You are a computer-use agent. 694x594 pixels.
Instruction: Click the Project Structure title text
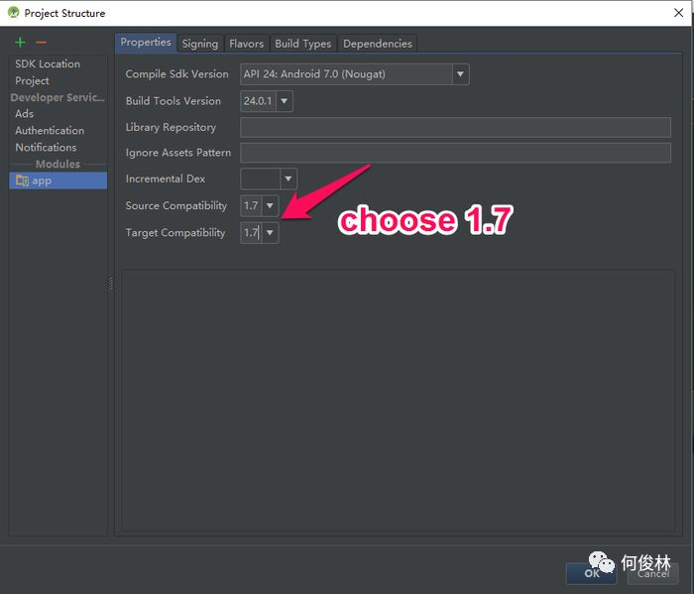tap(64, 13)
